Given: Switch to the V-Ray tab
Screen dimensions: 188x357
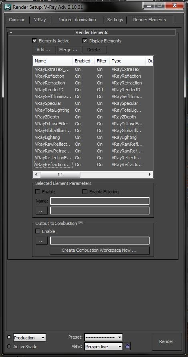Looking at the screenshot, I should click(x=40, y=20).
